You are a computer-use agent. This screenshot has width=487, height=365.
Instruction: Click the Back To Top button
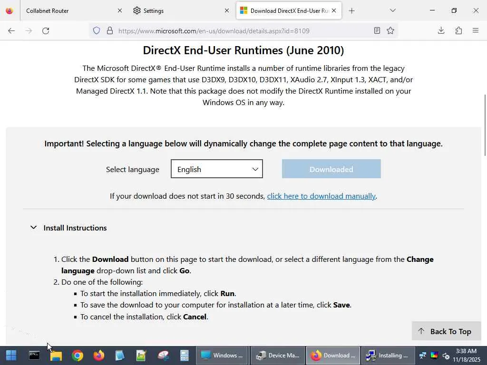[446, 331]
